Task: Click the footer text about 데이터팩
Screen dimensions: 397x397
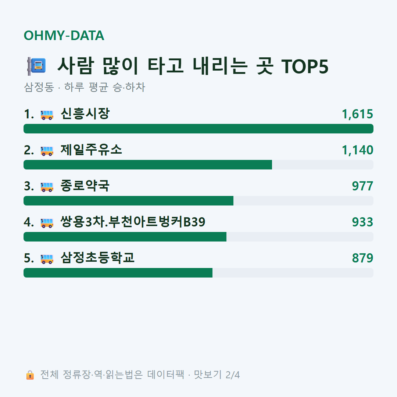Action: (140, 375)
